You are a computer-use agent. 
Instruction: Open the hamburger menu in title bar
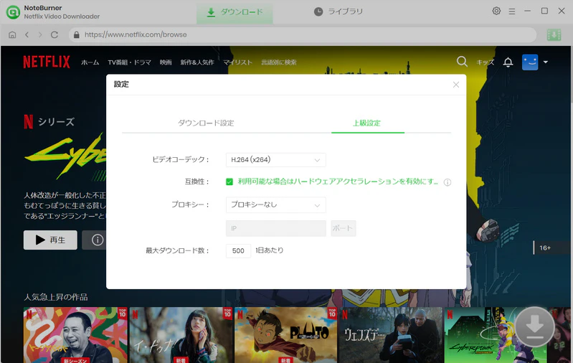pyautogui.click(x=512, y=11)
